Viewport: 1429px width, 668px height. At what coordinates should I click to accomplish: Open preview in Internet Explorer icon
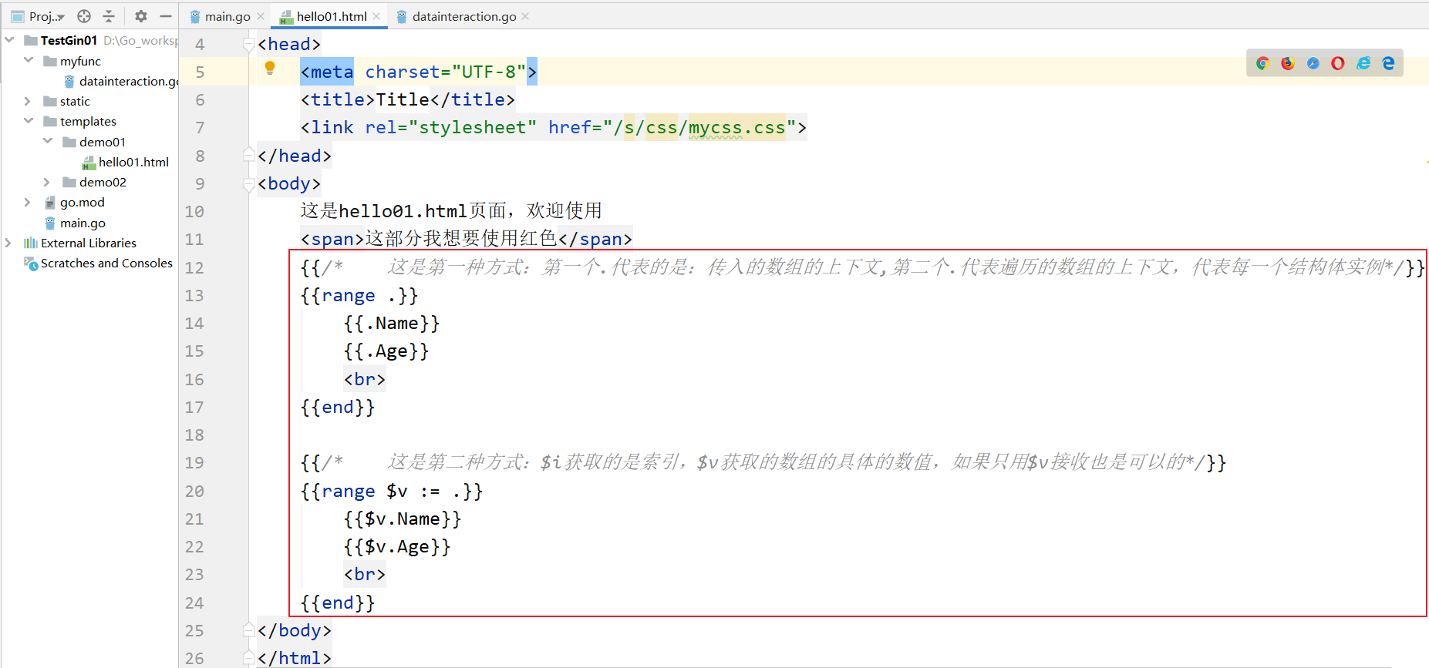point(1363,63)
